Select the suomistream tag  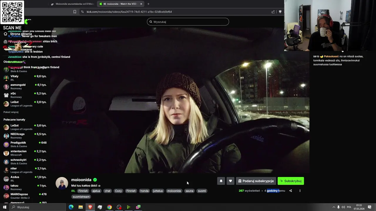[x=81, y=197]
